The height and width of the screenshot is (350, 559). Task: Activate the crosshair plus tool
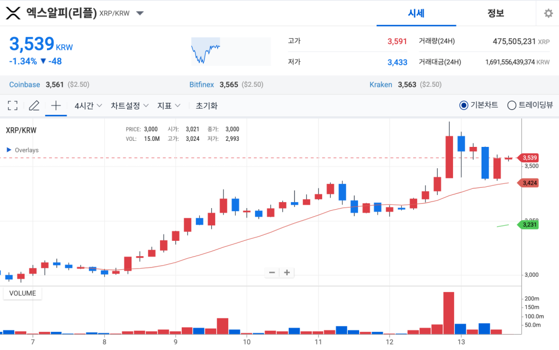[x=56, y=105]
